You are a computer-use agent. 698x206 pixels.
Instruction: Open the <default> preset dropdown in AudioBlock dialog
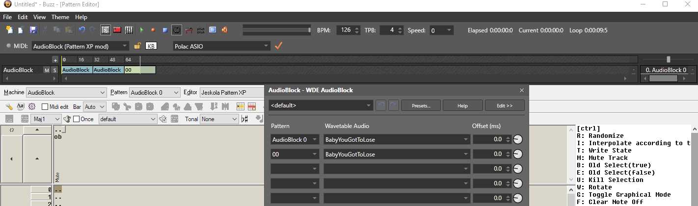tap(321, 105)
